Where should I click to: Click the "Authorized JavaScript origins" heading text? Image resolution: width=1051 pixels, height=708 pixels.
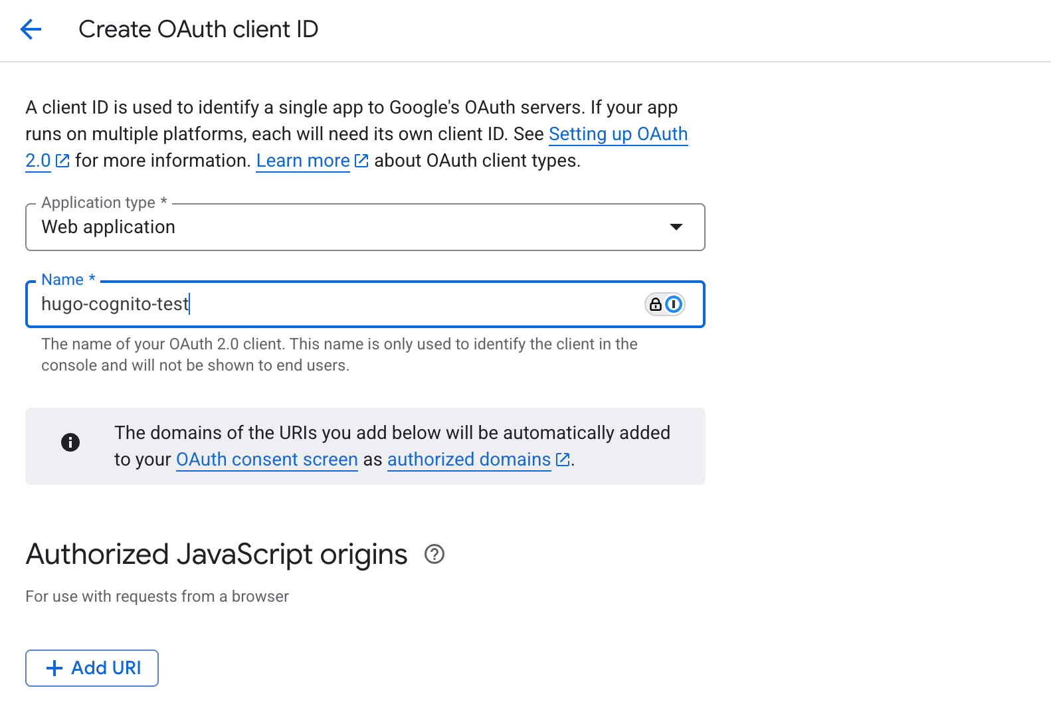click(x=217, y=554)
